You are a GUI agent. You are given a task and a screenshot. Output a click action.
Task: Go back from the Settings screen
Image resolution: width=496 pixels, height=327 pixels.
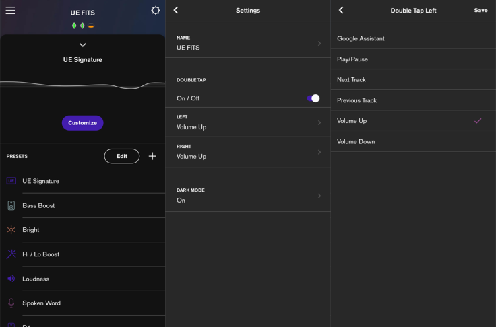point(176,10)
